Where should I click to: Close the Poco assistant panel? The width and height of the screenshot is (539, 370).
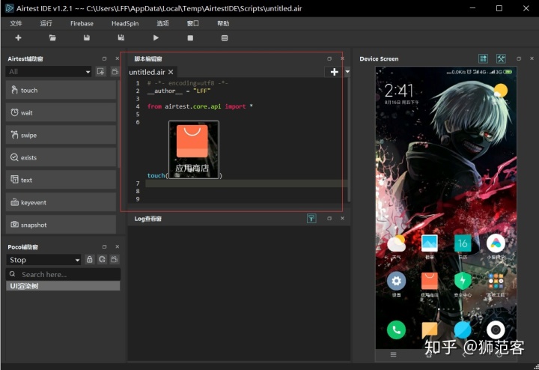pyautogui.click(x=118, y=247)
